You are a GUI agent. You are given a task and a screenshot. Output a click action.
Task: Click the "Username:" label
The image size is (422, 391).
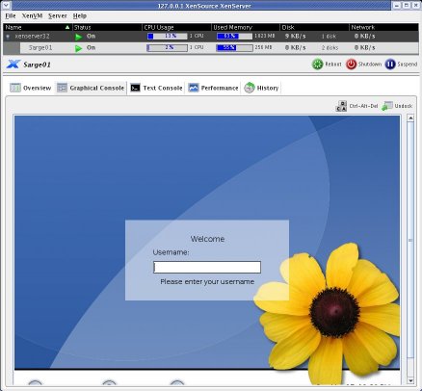pos(171,252)
